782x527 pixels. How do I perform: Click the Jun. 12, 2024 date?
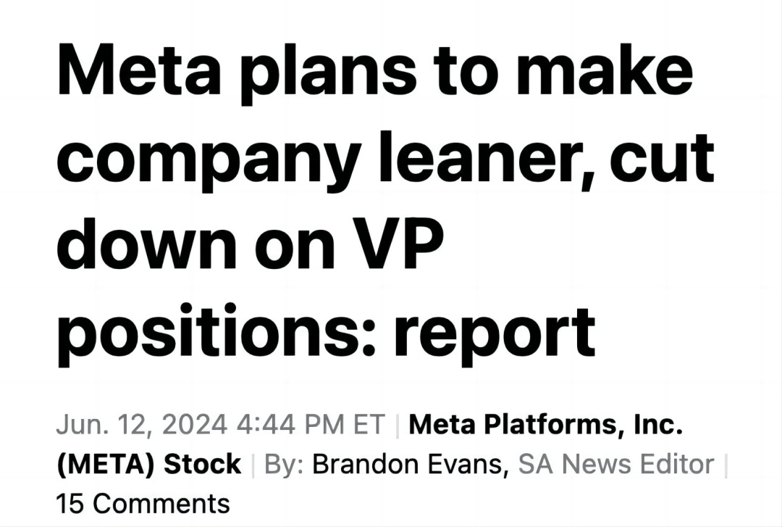pyautogui.click(x=142, y=425)
